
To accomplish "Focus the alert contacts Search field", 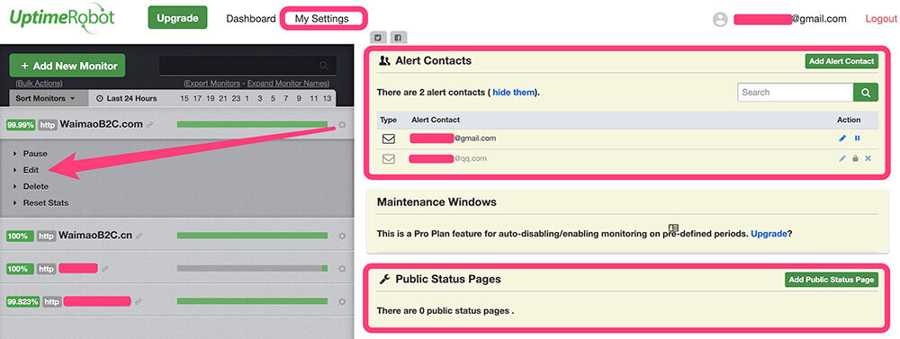I will [x=795, y=93].
